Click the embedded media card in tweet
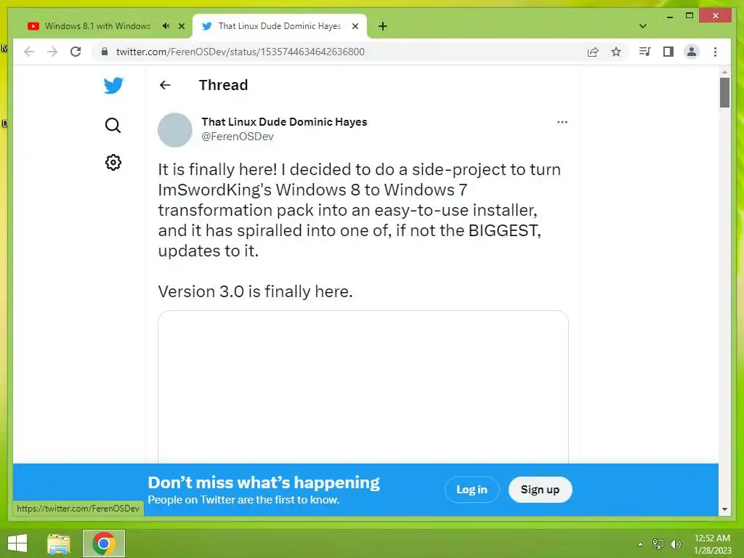Viewport: 744px width, 558px height. click(363, 387)
